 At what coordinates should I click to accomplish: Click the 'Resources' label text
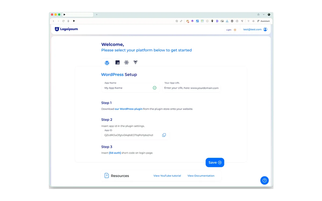click(120, 176)
